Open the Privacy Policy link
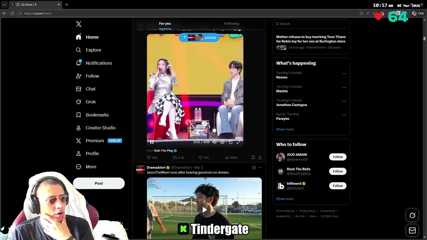 tap(307, 211)
